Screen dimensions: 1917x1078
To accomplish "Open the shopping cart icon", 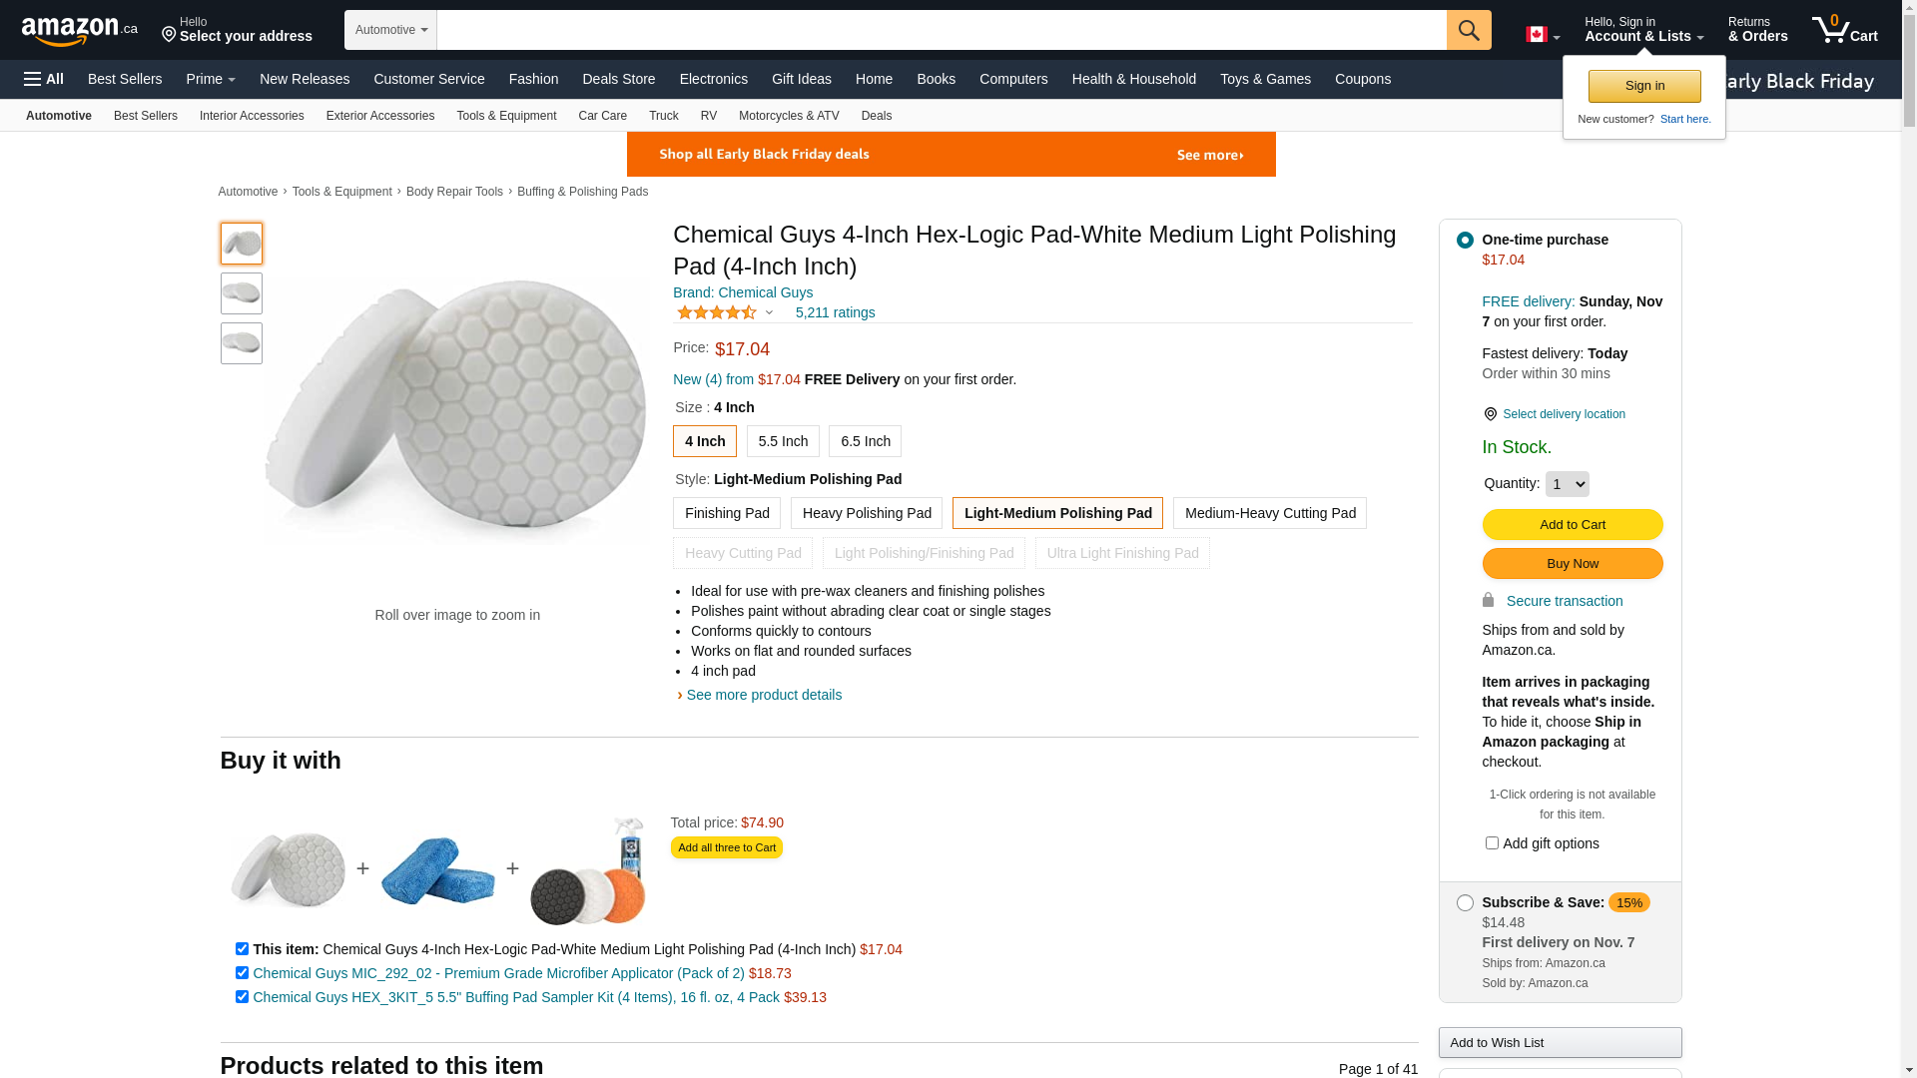I will pos(1844,30).
